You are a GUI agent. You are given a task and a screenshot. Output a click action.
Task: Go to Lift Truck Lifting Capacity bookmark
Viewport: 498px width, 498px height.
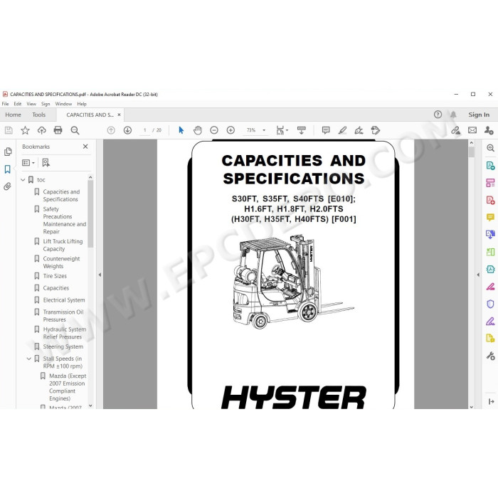pos(63,245)
